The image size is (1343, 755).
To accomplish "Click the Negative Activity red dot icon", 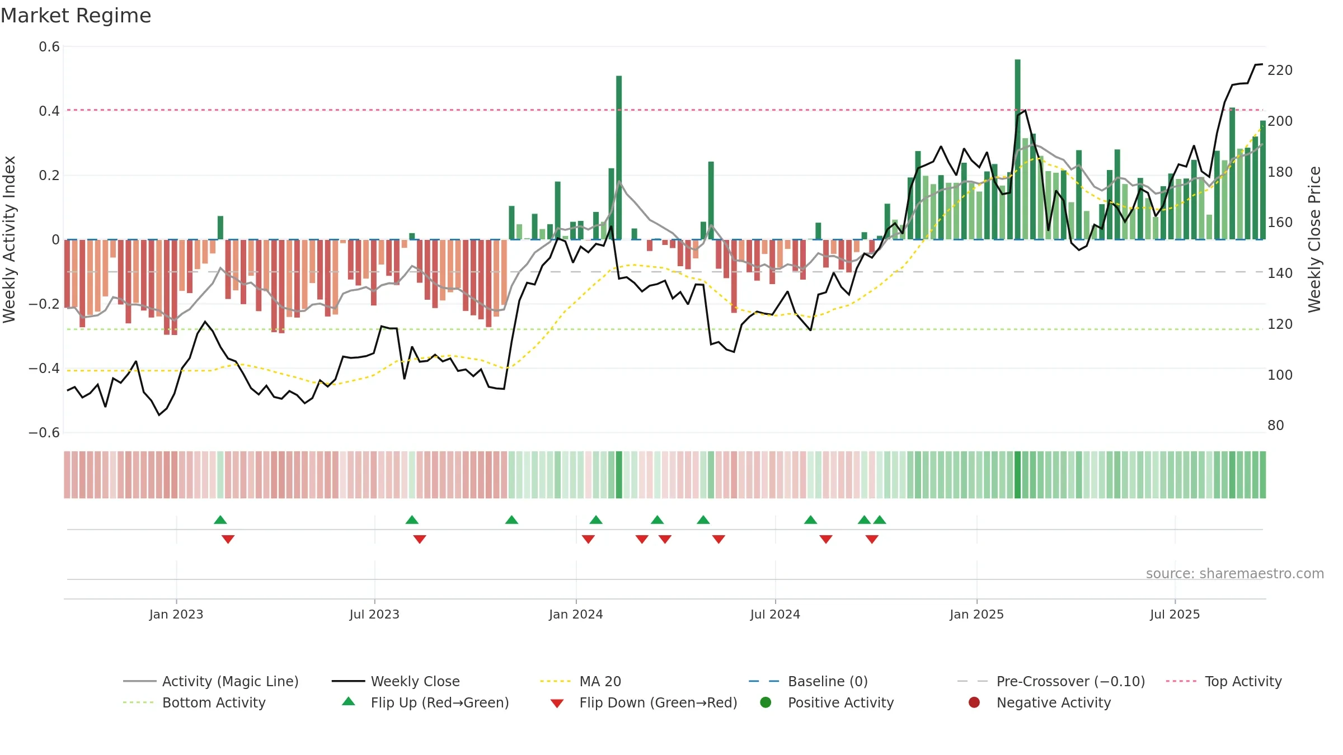I will [x=974, y=702].
